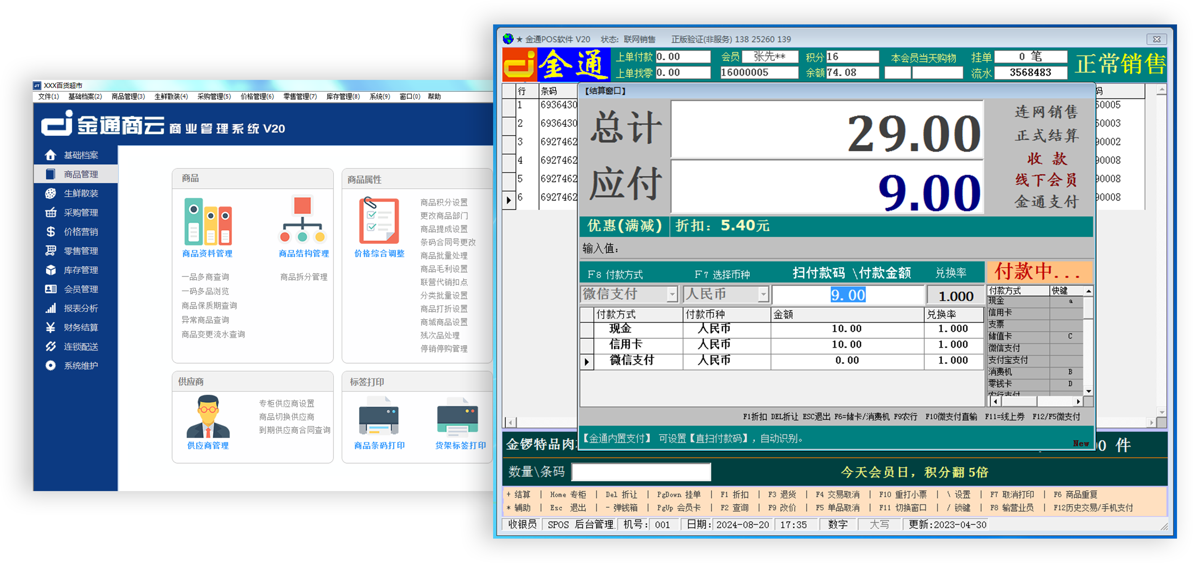Select the 商品管理 sidebar icon

(x=50, y=174)
